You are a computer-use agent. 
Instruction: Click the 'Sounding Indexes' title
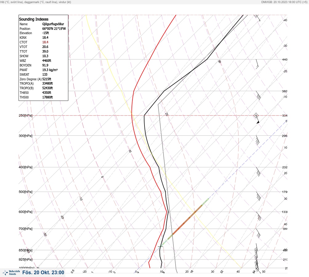tap(34, 19)
